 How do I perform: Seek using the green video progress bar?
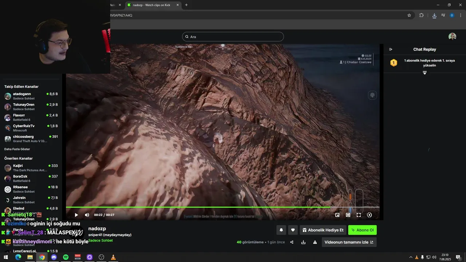point(222,207)
